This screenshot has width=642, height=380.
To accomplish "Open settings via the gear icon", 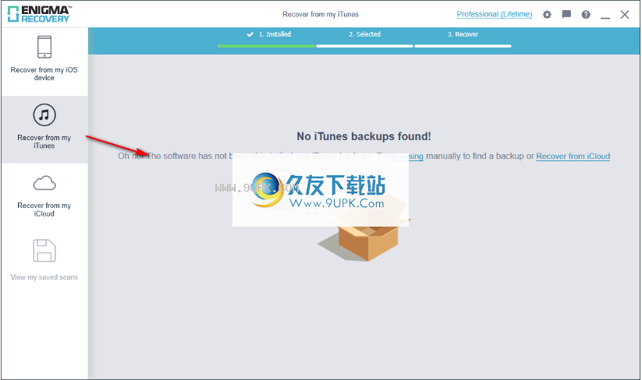I will [x=547, y=15].
